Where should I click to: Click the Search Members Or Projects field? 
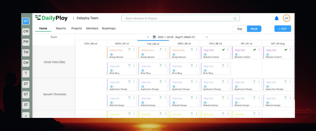click(x=180, y=18)
